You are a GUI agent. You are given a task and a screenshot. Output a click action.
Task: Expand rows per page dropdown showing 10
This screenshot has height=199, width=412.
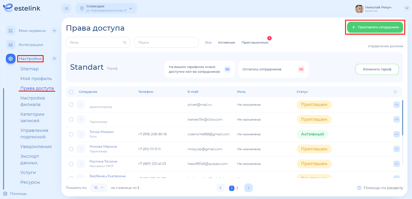coord(98,188)
